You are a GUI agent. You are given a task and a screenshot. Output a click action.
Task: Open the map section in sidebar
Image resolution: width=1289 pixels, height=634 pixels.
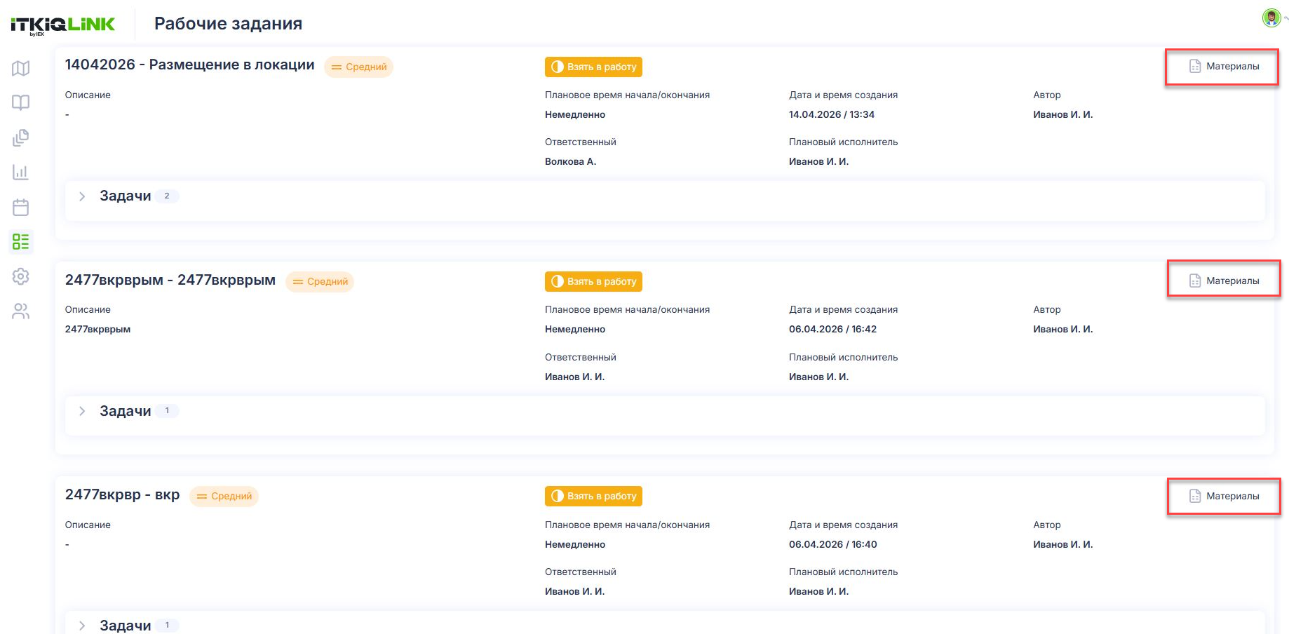[x=21, y=68]
